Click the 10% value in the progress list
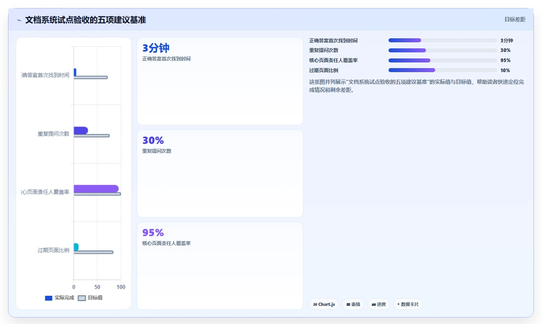Image resolution: width=542 pixels, height=324 pixels. pos(505,71)
